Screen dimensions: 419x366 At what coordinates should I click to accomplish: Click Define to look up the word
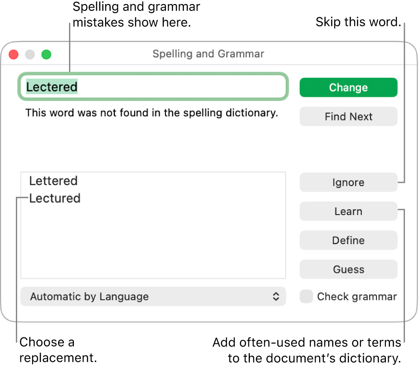pos(348,240)
